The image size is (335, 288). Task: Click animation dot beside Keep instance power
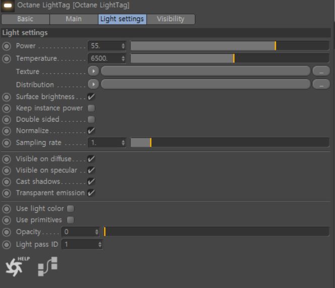[x=7, y=108]
